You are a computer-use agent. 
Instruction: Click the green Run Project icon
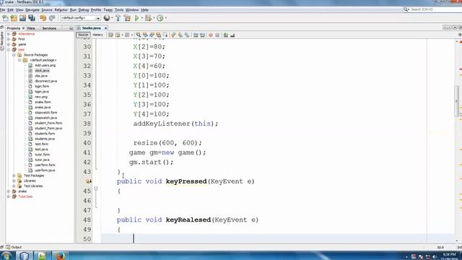(136, 18)
